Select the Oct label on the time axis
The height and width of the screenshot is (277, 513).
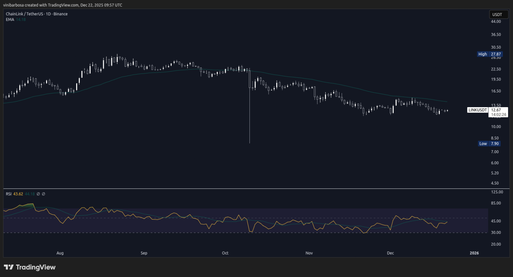(x=225, y=253)
